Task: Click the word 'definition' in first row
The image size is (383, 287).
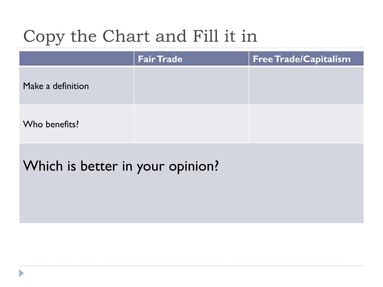Action: 71,86
